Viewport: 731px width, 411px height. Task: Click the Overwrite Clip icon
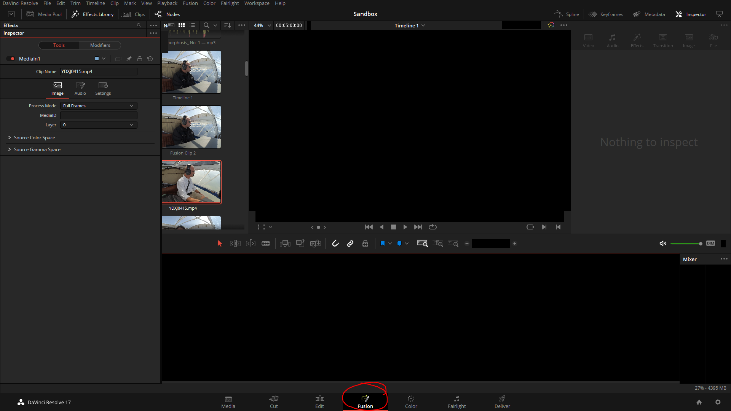click(x=300, y=244)
